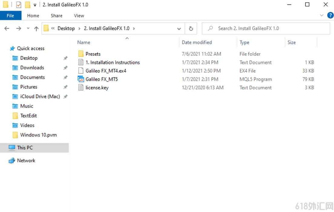Click the pin icon beside Pictures
The height and width of the screenshot is (212, 334).
[x=65, y=87]
